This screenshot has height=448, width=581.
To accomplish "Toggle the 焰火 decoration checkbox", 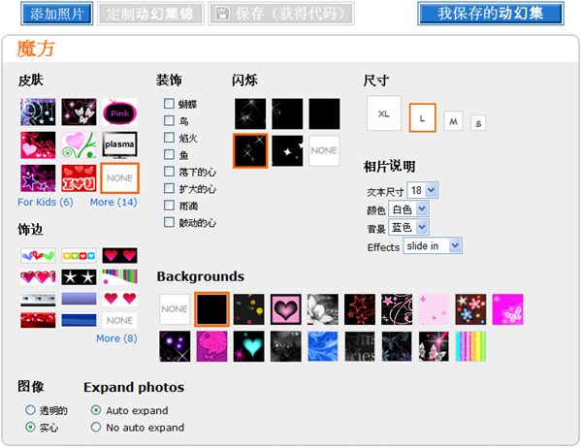I will pyautogui.click(x=169, y=138).
